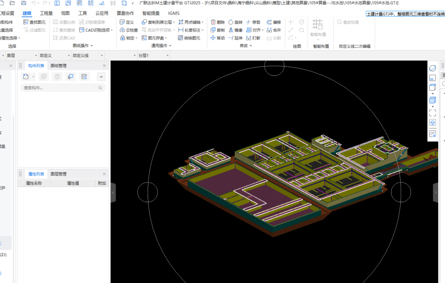Close the 属性列表 panel

click(104, 174)
